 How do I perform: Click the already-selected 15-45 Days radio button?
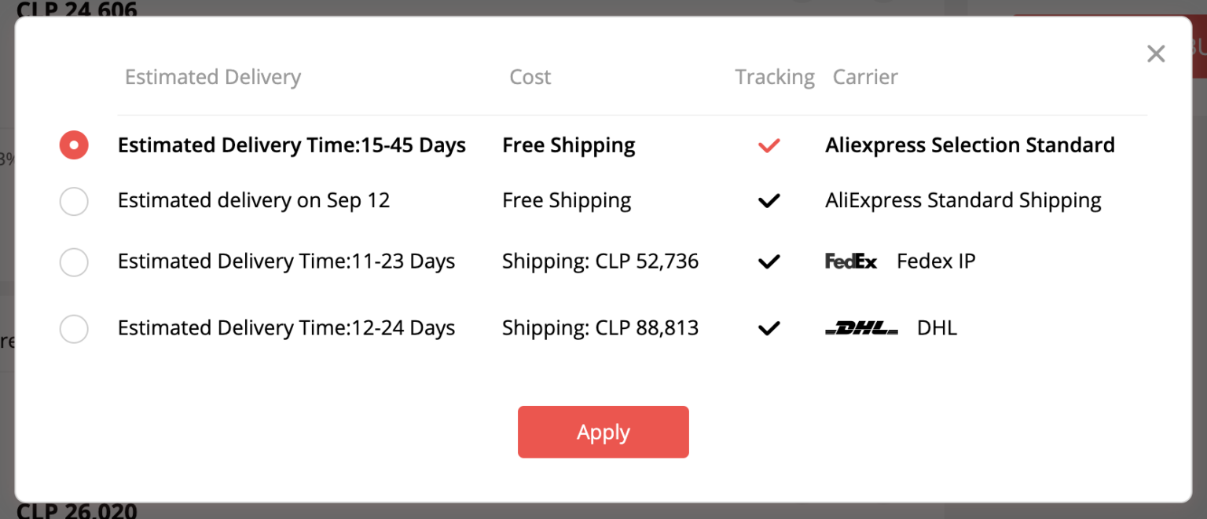coord(74,144)
